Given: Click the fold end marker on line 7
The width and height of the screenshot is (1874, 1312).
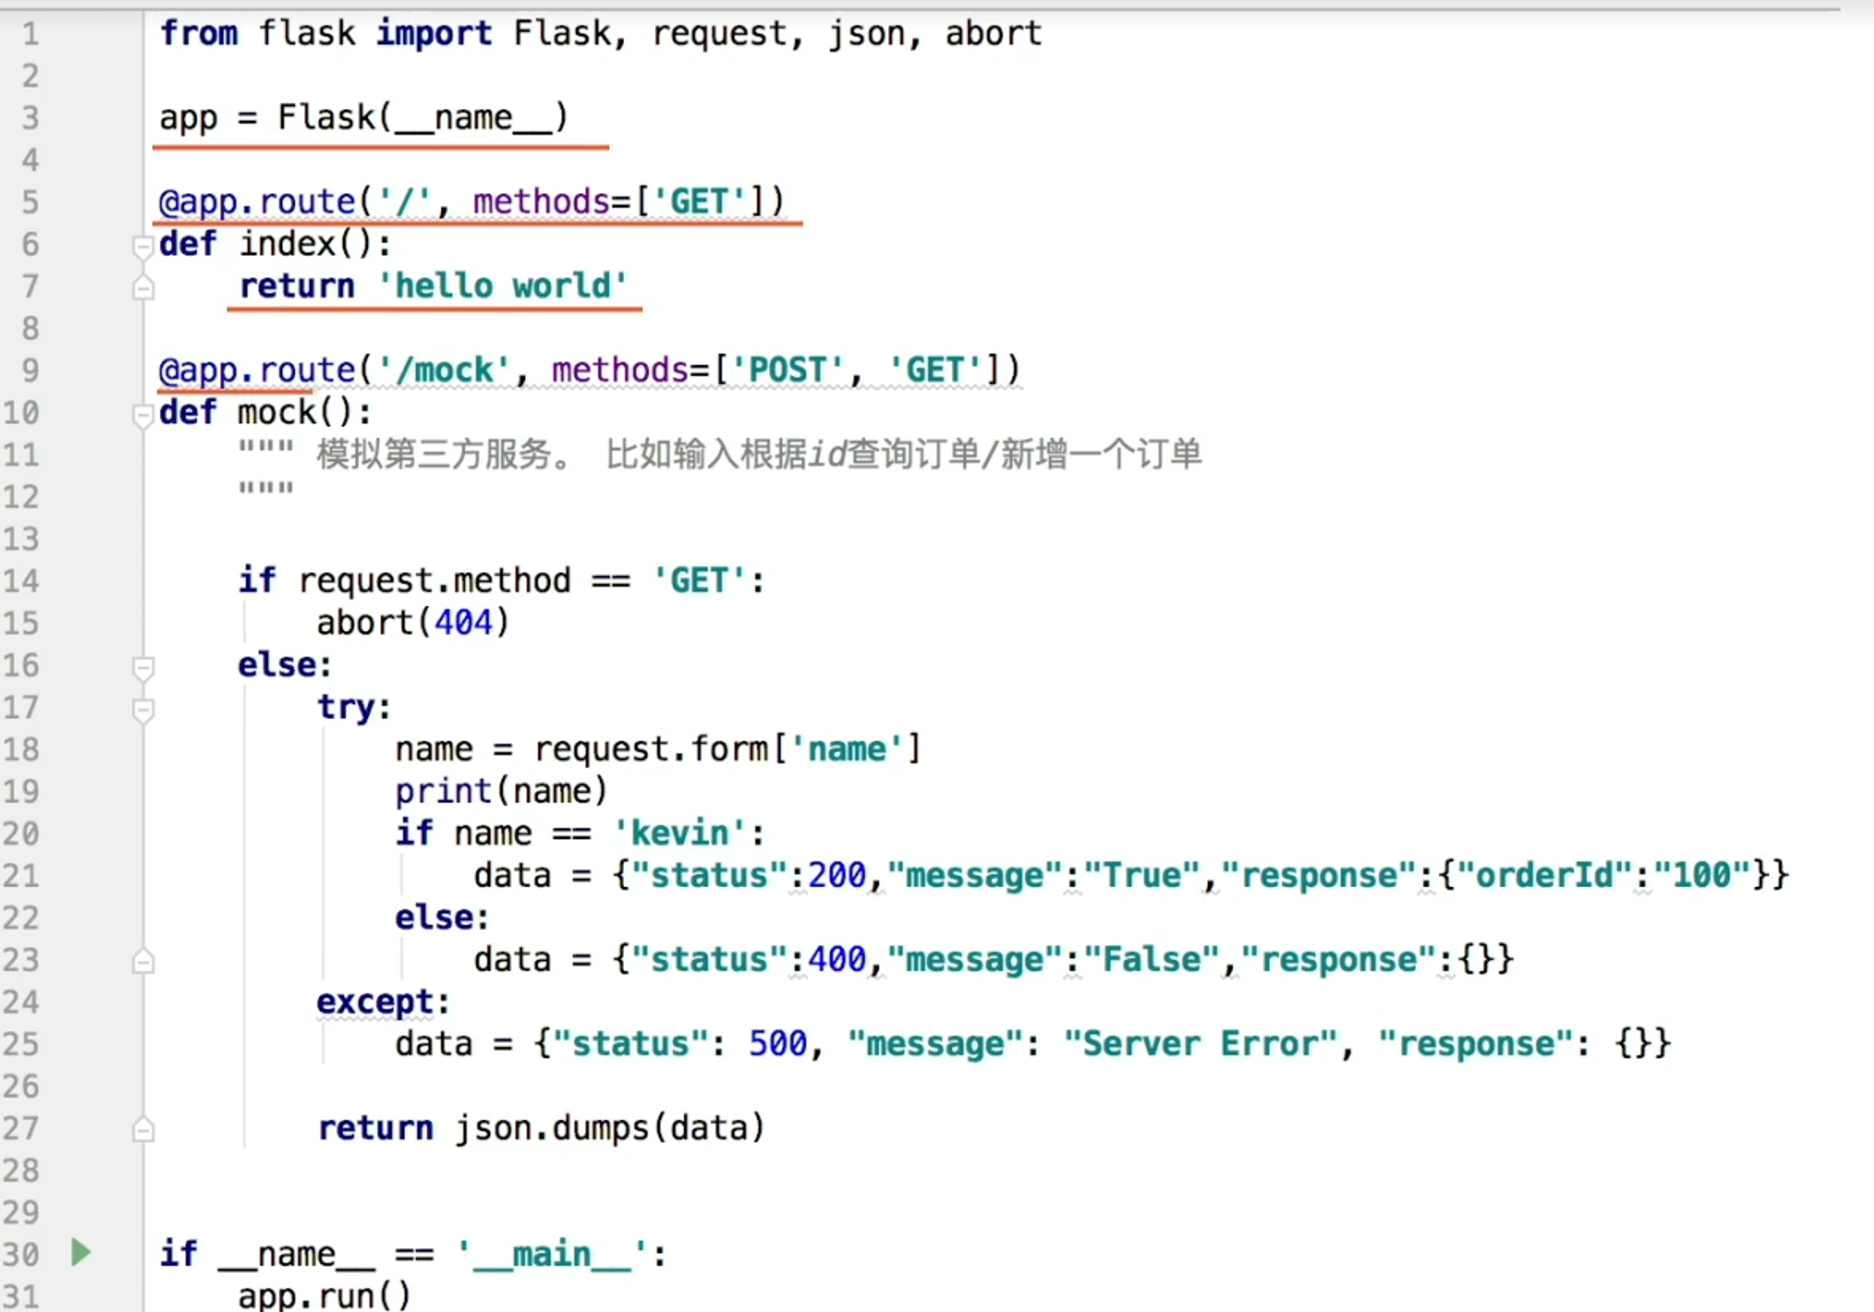Looking at the screenshot, I should 142,287.
